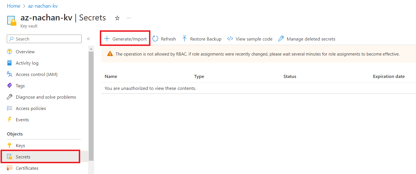Image resolution: width=416 pixels, height=174 pixels.
Task: Click the favorite star icon beside Secrets title
Action: tap(117, 18)
